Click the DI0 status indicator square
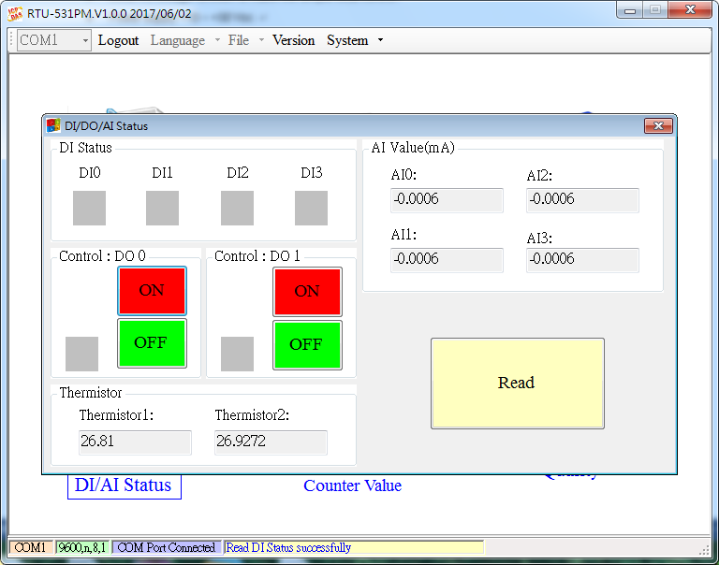 90,208
